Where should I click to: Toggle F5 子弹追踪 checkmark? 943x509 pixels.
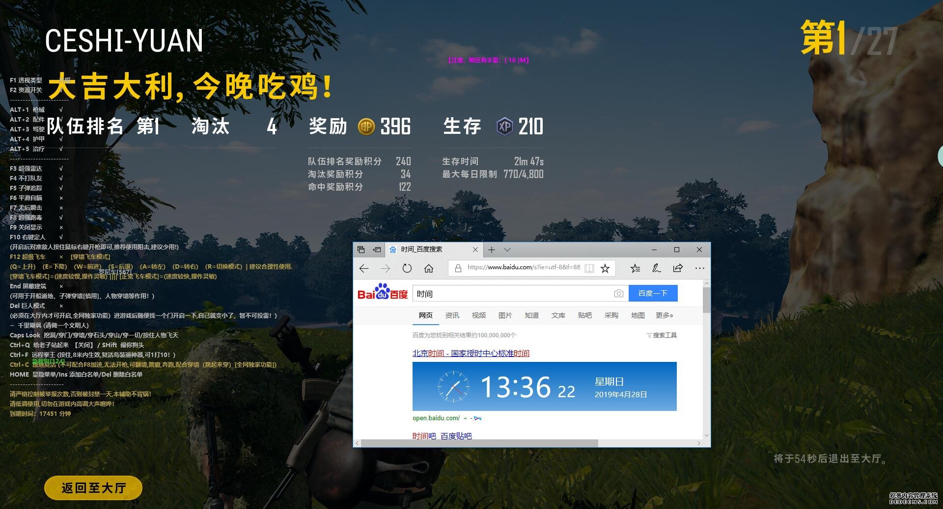(61, 188)
